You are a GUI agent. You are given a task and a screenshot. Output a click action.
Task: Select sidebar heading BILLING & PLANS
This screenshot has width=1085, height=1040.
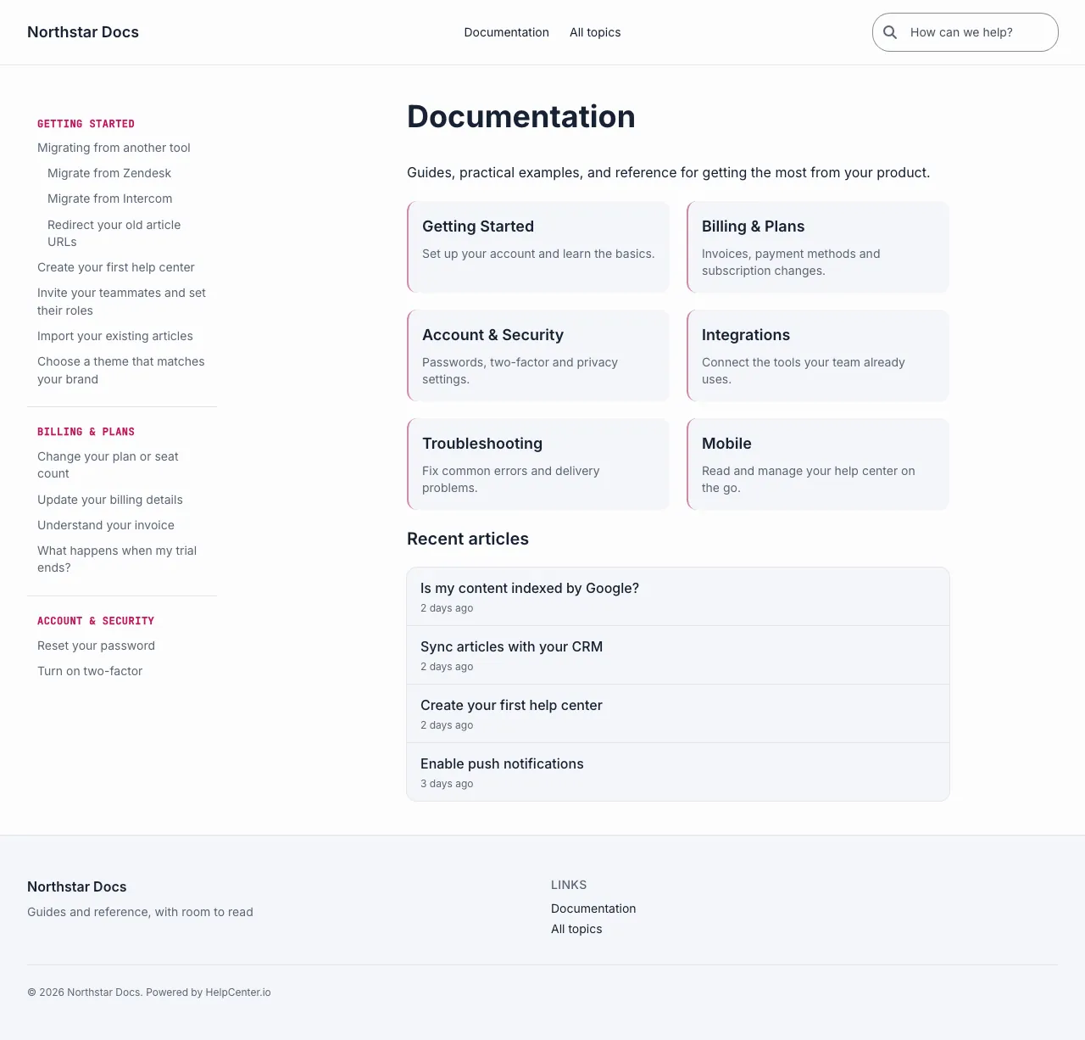(86, 432)
